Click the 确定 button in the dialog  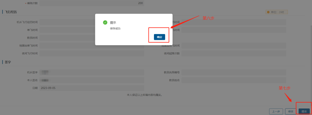159,37
